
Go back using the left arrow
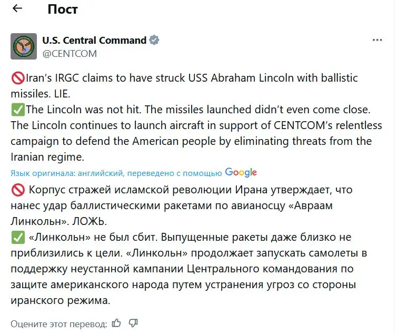17,8
